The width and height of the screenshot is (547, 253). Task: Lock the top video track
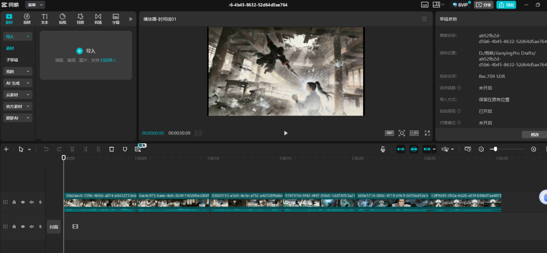[x=14, y=202]
